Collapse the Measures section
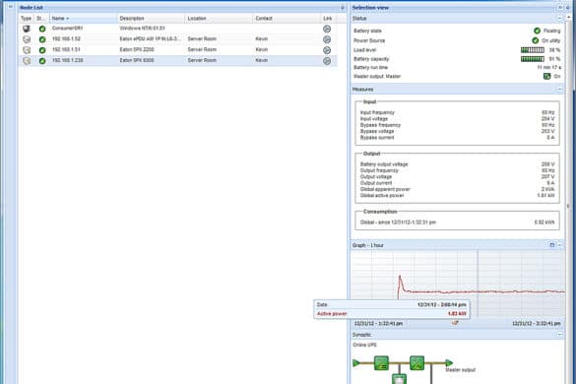Viewport: 576px width, 384px height. [559, 90]
